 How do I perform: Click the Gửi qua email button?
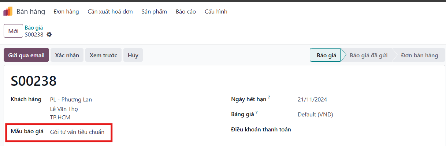point(26,55)
